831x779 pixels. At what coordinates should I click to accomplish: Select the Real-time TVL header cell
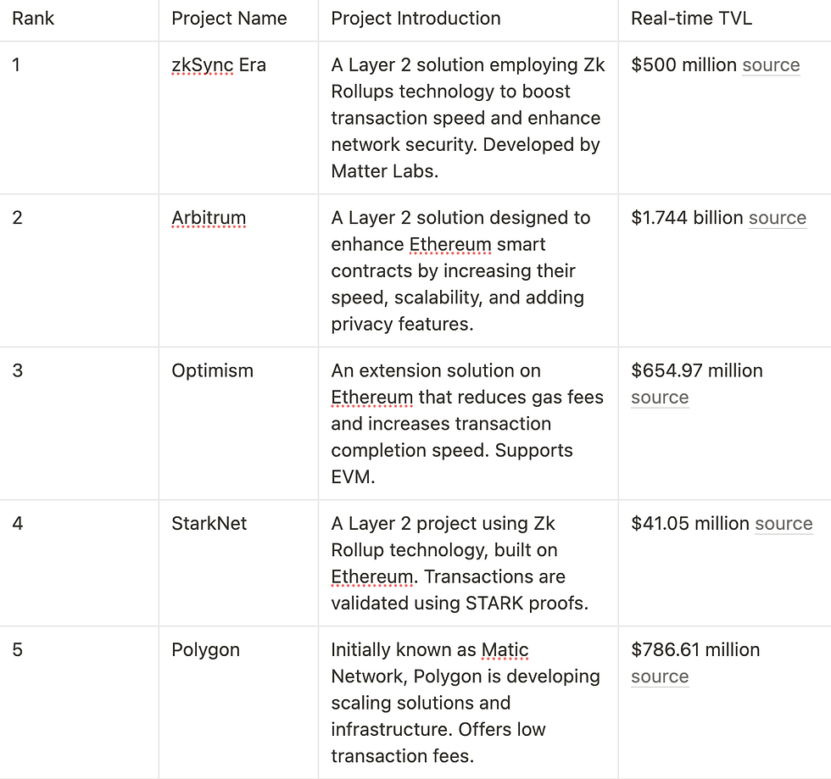pyautogui.click(x=724, y=20)
